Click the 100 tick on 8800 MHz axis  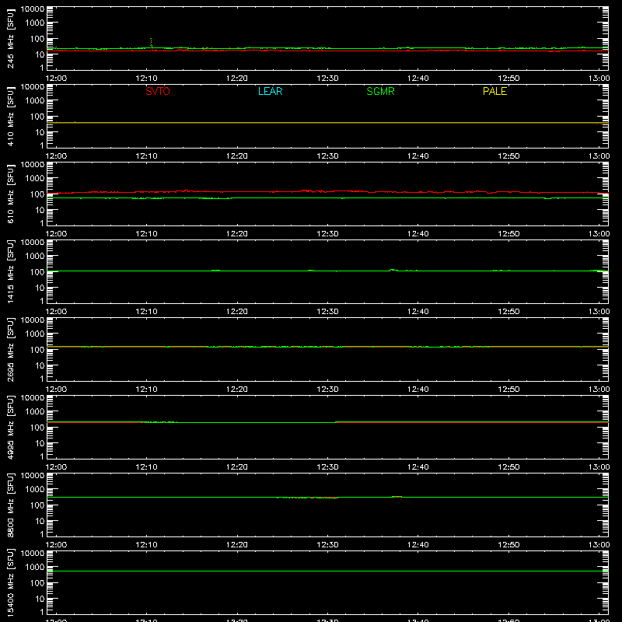38,505
